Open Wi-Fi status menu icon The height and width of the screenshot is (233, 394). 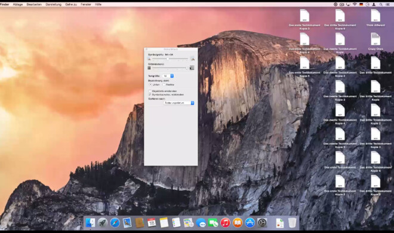point(355,4)
